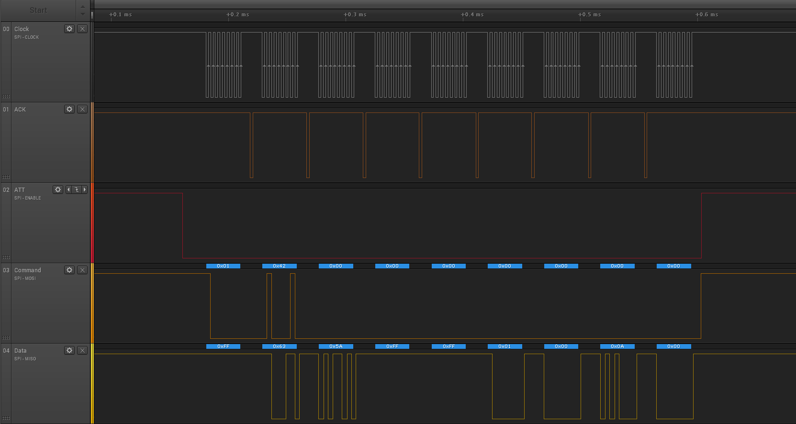Toggle trigger button on Command channel
Viewport: 796px width, 424px height.
[x=82, y=270]
